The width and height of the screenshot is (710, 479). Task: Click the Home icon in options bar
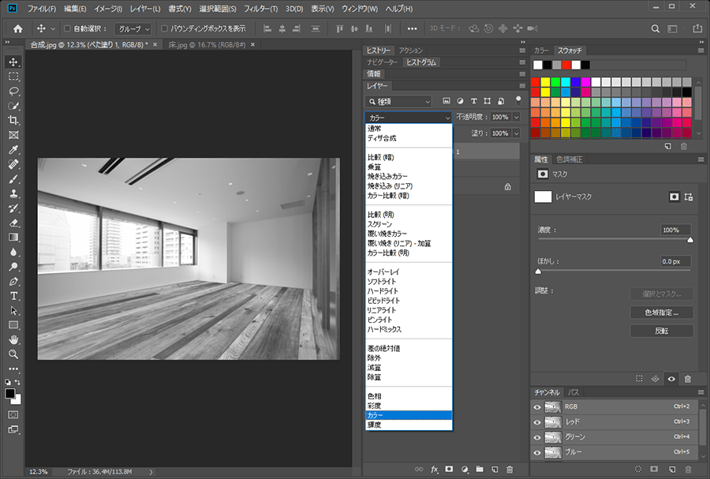coord(17,28)
